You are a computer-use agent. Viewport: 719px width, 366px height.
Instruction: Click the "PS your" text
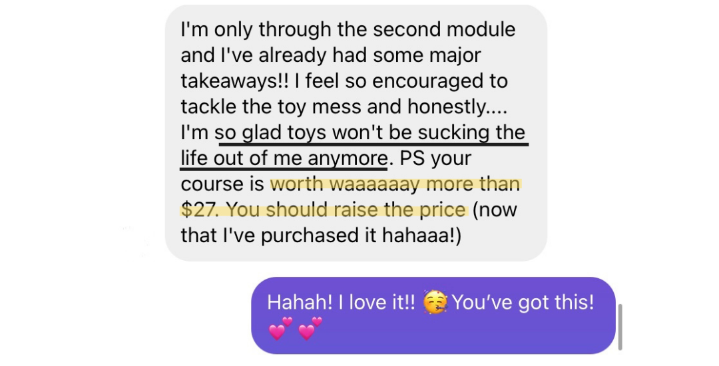(x=435, y=158)
